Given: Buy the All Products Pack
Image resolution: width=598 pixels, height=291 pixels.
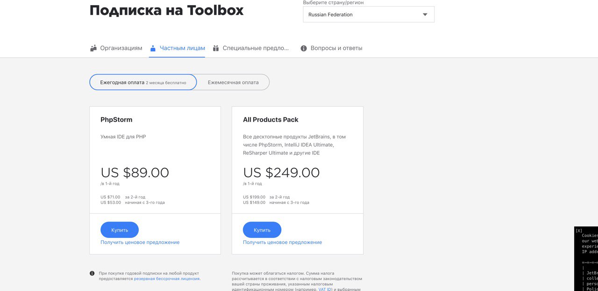Looking at the screenshot, I should 262,230.
